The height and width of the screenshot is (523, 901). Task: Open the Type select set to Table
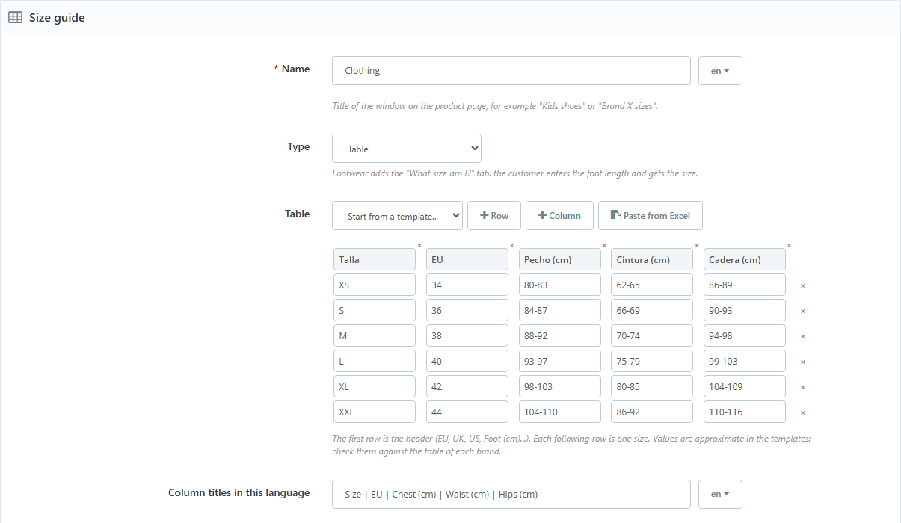click(407, 149)
